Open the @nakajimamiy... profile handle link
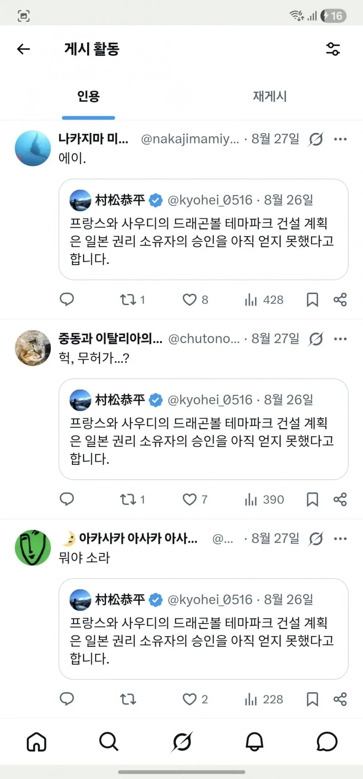Image resolution: width=363 pixels, height=779 pixels. [x=190, y=139]
